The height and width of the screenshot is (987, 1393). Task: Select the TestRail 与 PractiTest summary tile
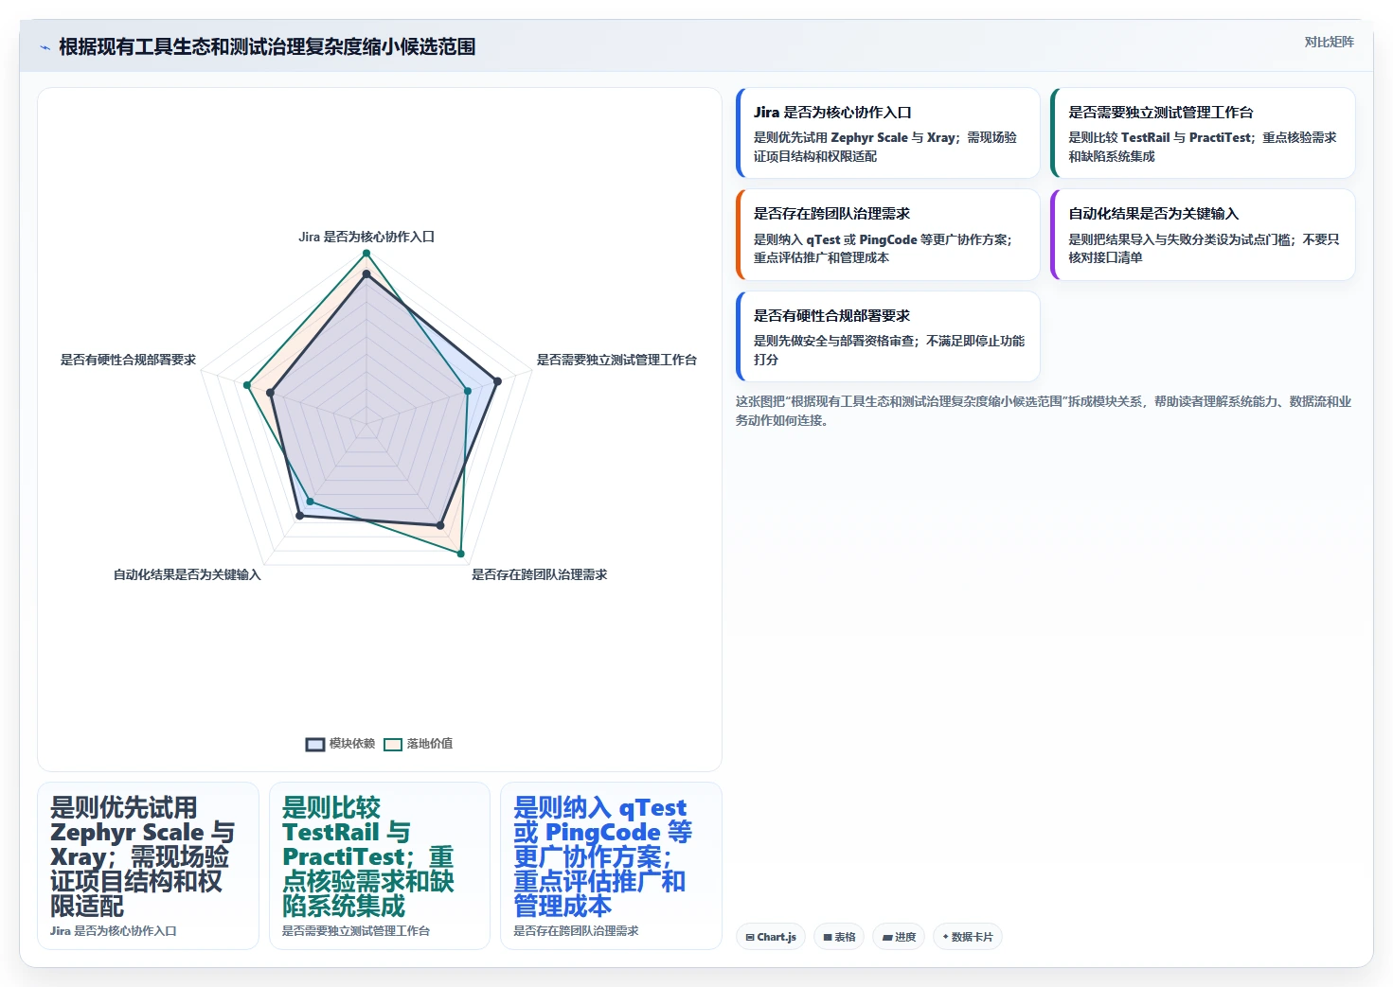point(380,866)
